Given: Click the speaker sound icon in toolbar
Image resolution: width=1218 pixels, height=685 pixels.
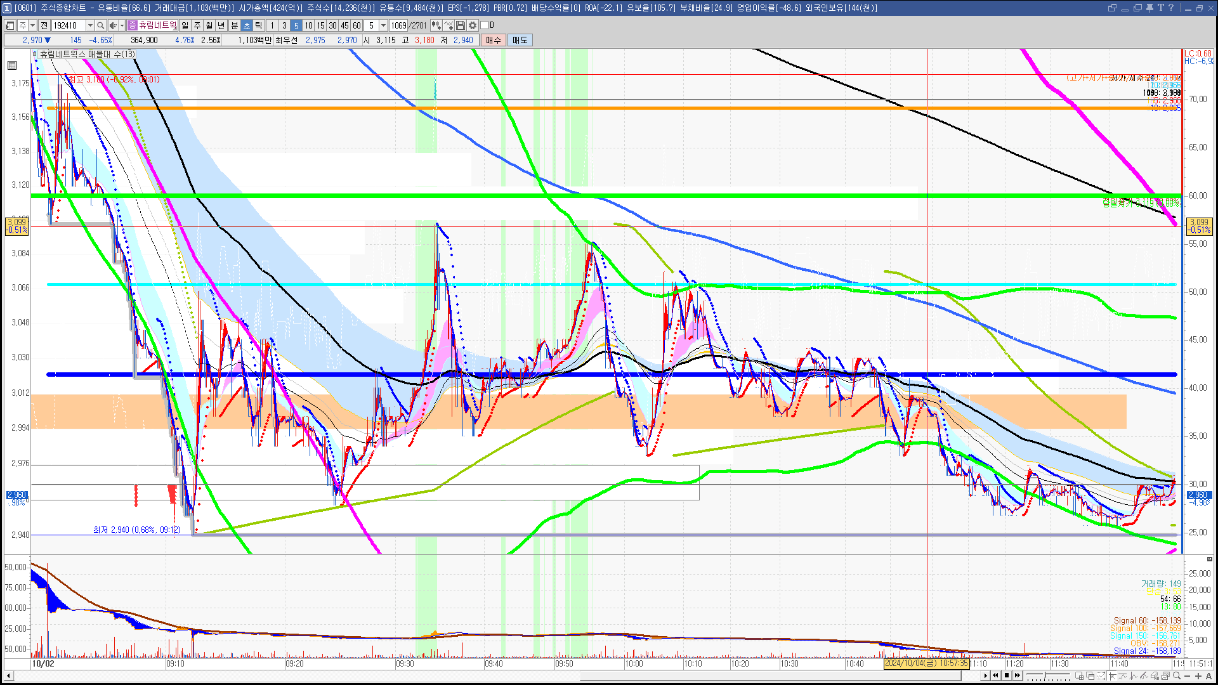Looking at the screenshot, I should (x=112, y=25).
